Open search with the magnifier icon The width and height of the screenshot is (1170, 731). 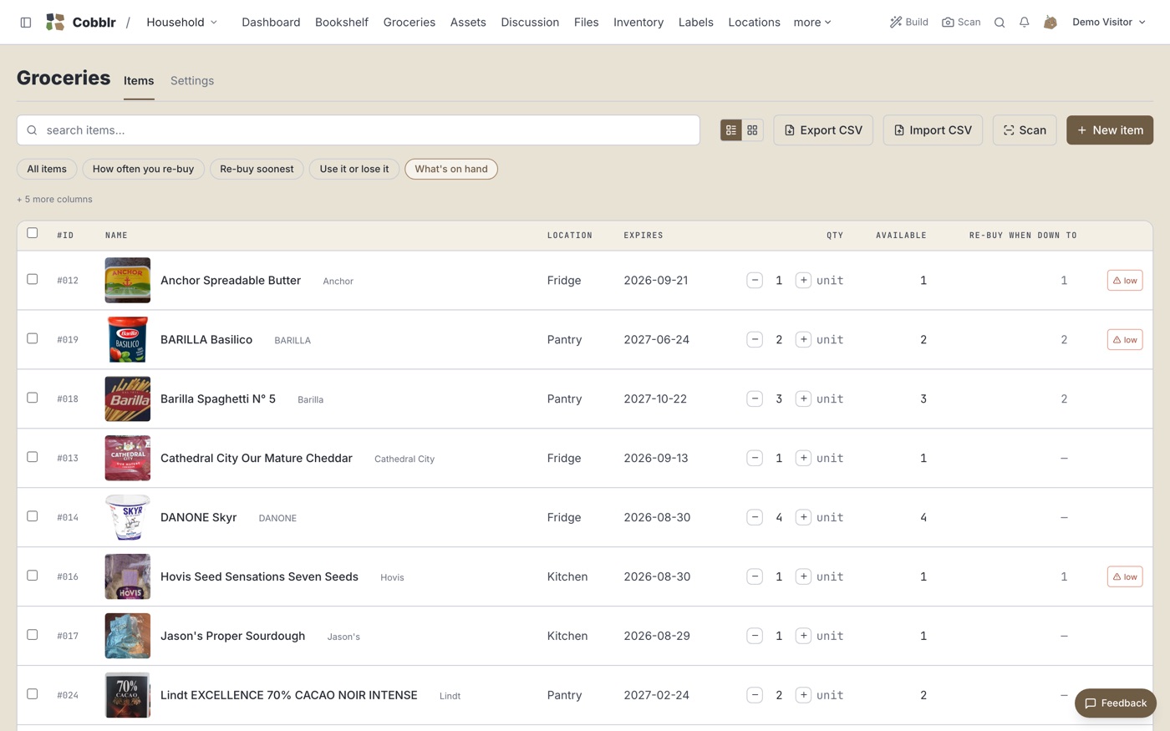coord(999,23)
